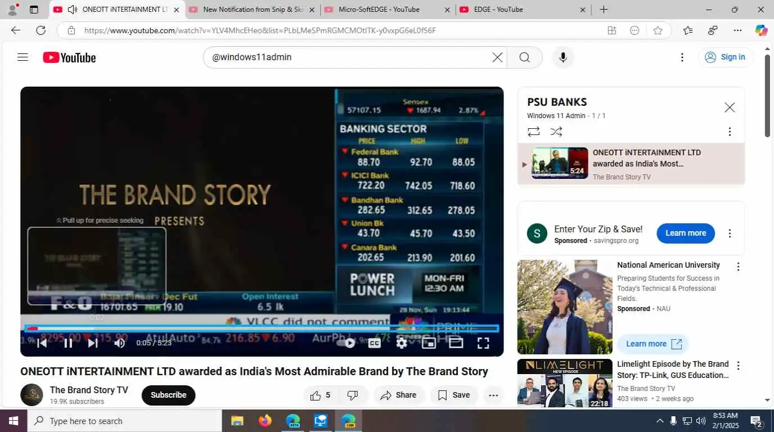Open National American University ad image

tap(565, 307)
